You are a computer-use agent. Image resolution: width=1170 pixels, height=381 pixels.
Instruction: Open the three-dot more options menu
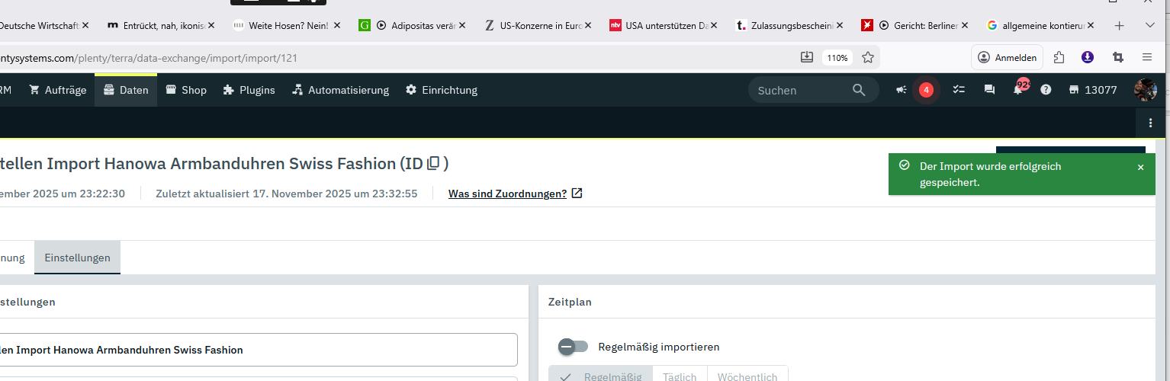(1150, 123)
